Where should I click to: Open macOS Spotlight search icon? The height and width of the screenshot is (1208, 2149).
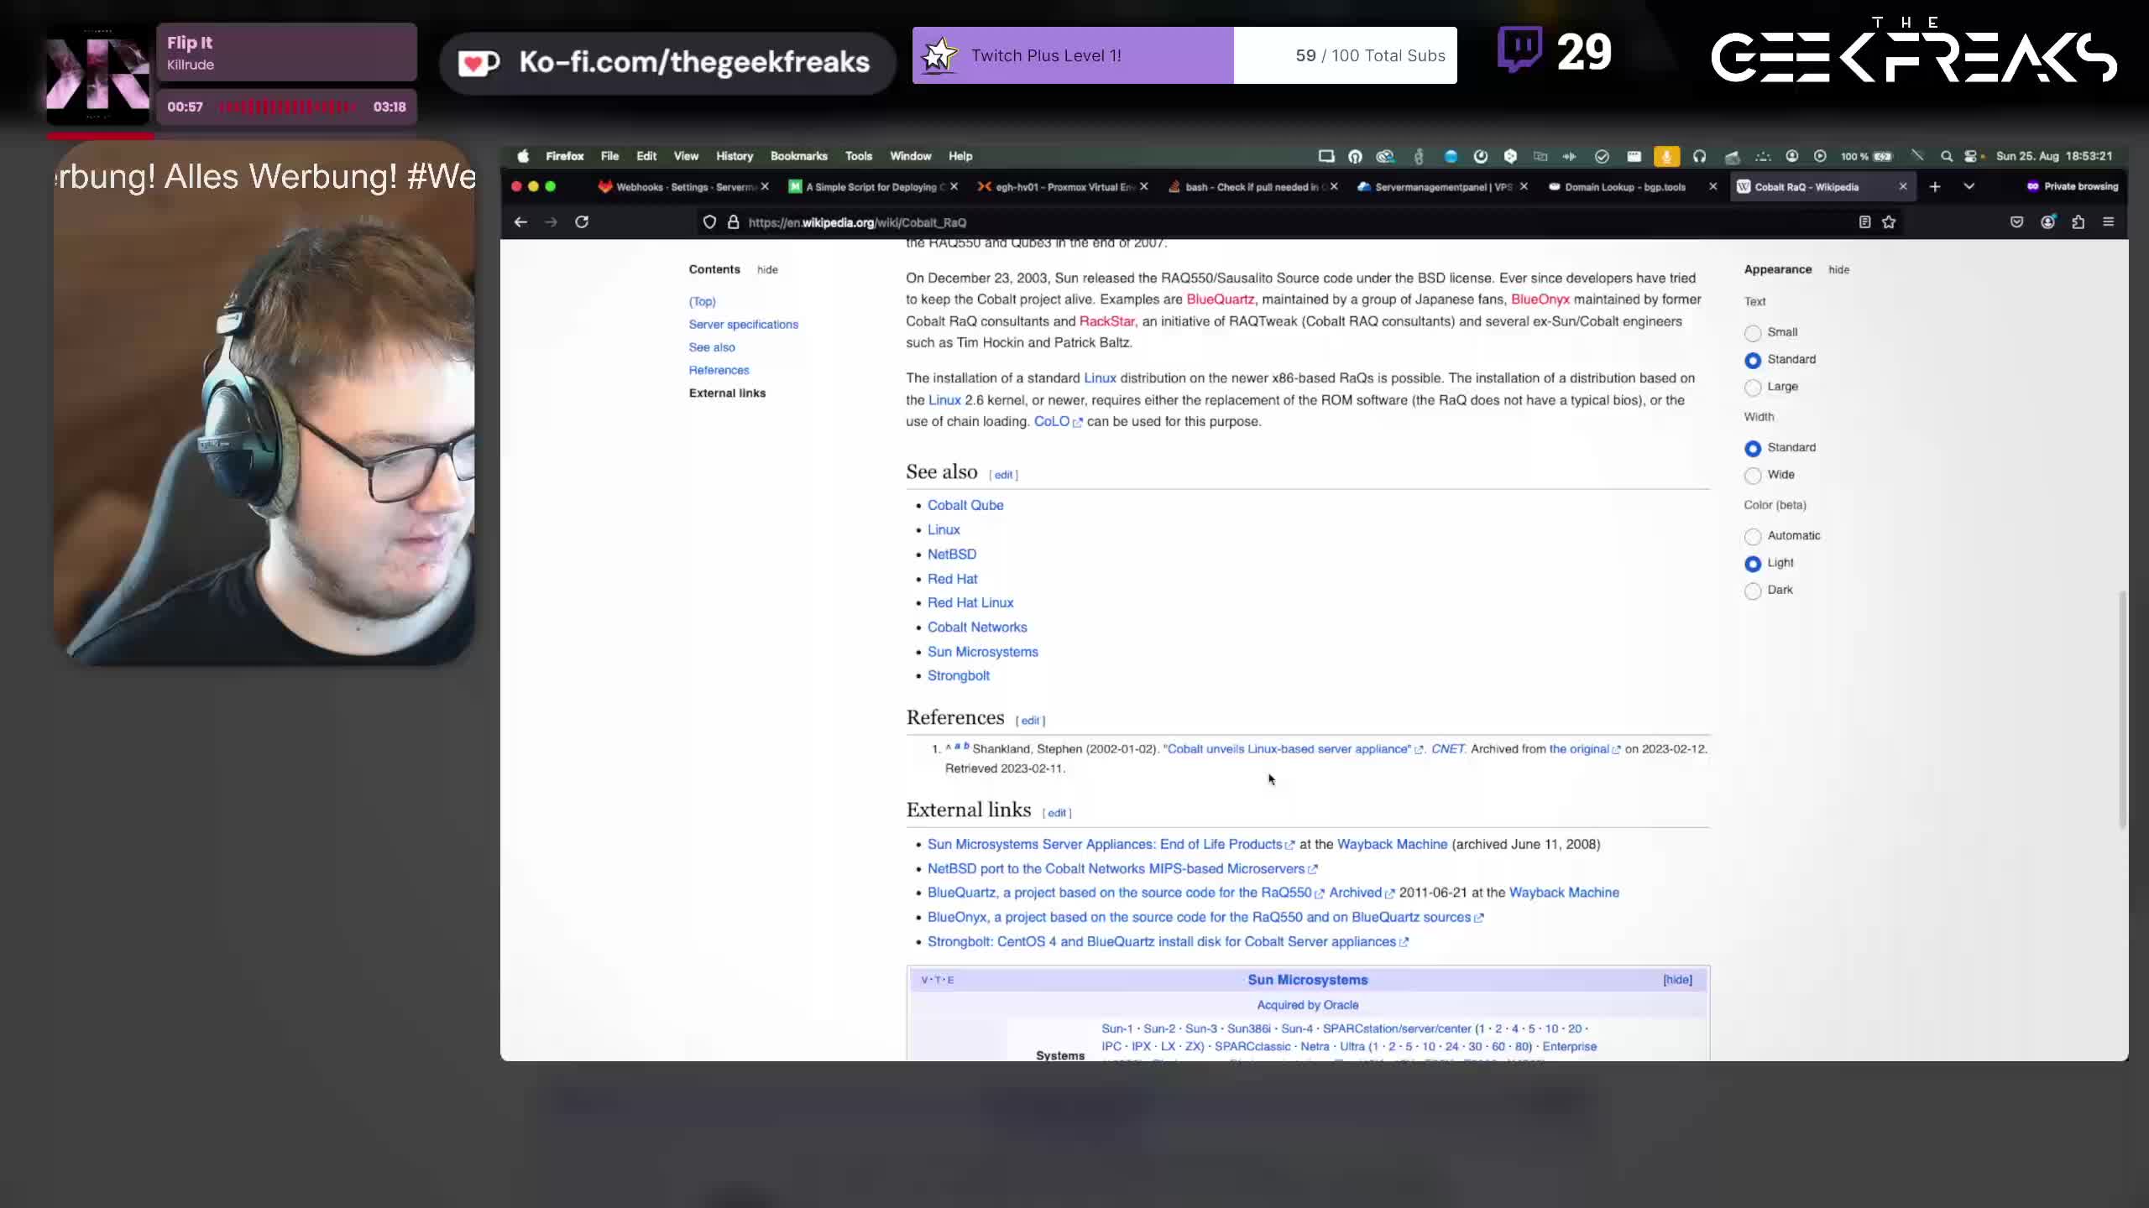coord(1946,156)
